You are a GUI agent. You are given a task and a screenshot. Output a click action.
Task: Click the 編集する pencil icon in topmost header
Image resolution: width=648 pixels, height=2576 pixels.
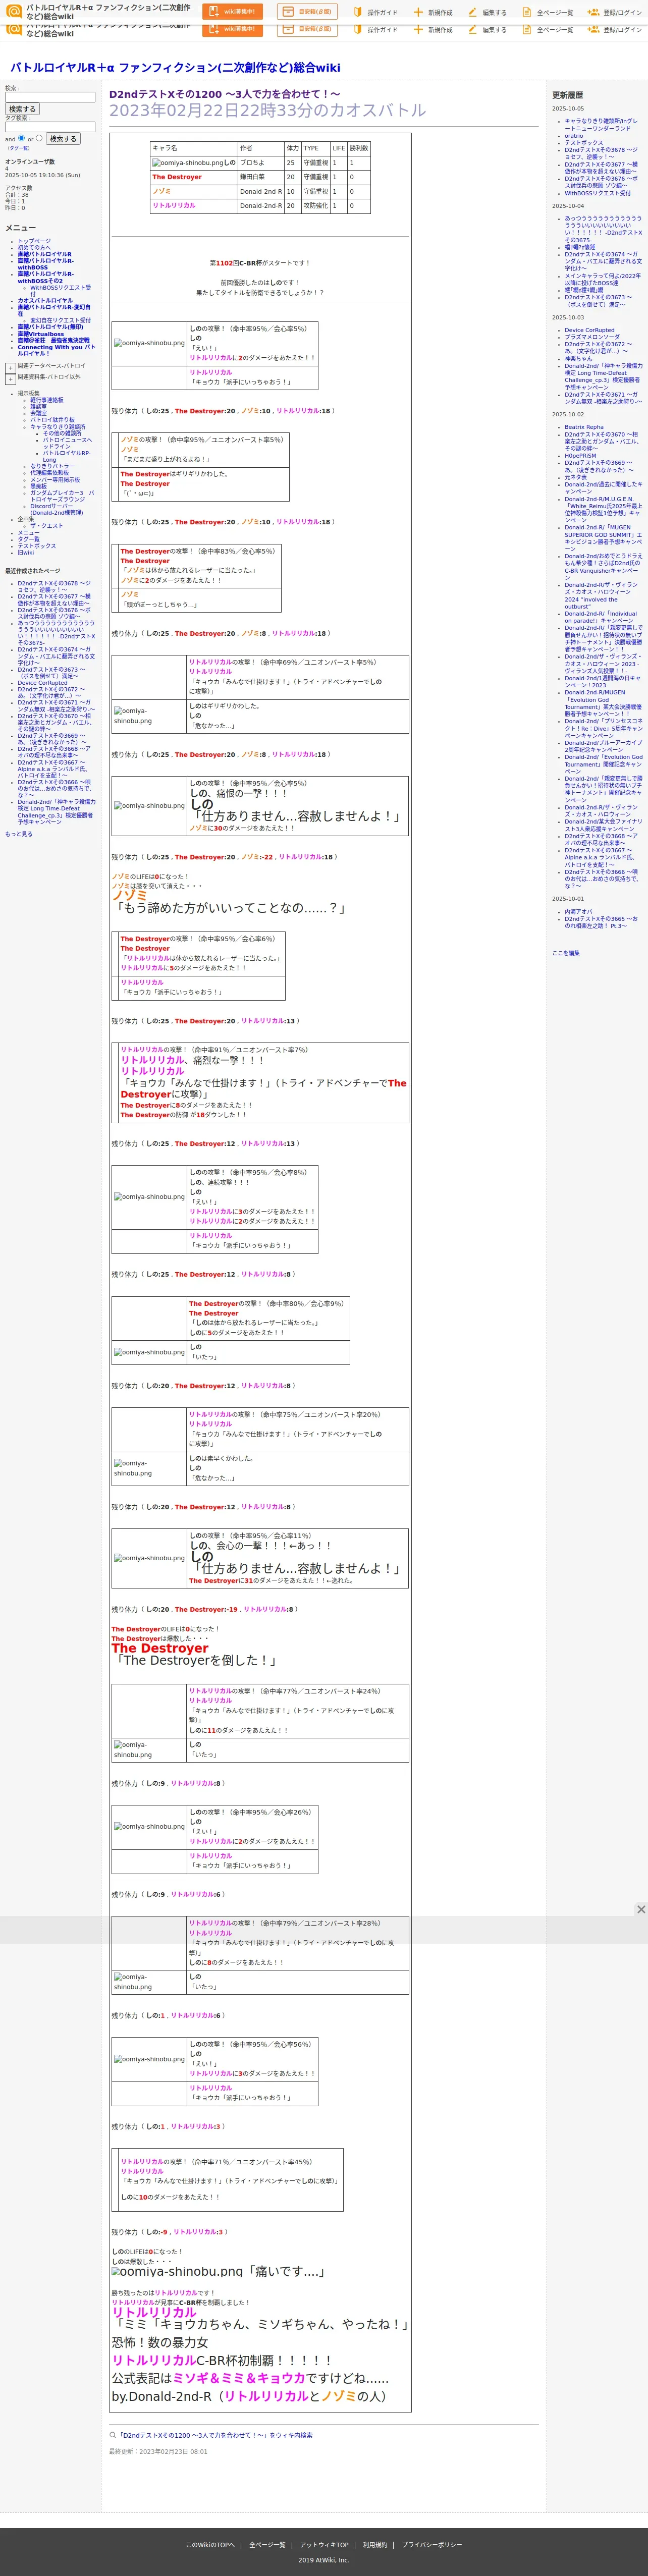tap(473, 12)
